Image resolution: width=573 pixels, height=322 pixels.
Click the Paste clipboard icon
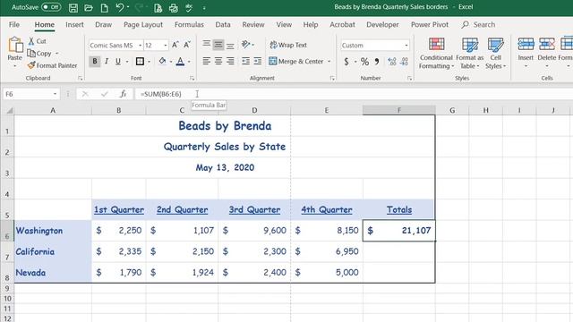(15, 45)
